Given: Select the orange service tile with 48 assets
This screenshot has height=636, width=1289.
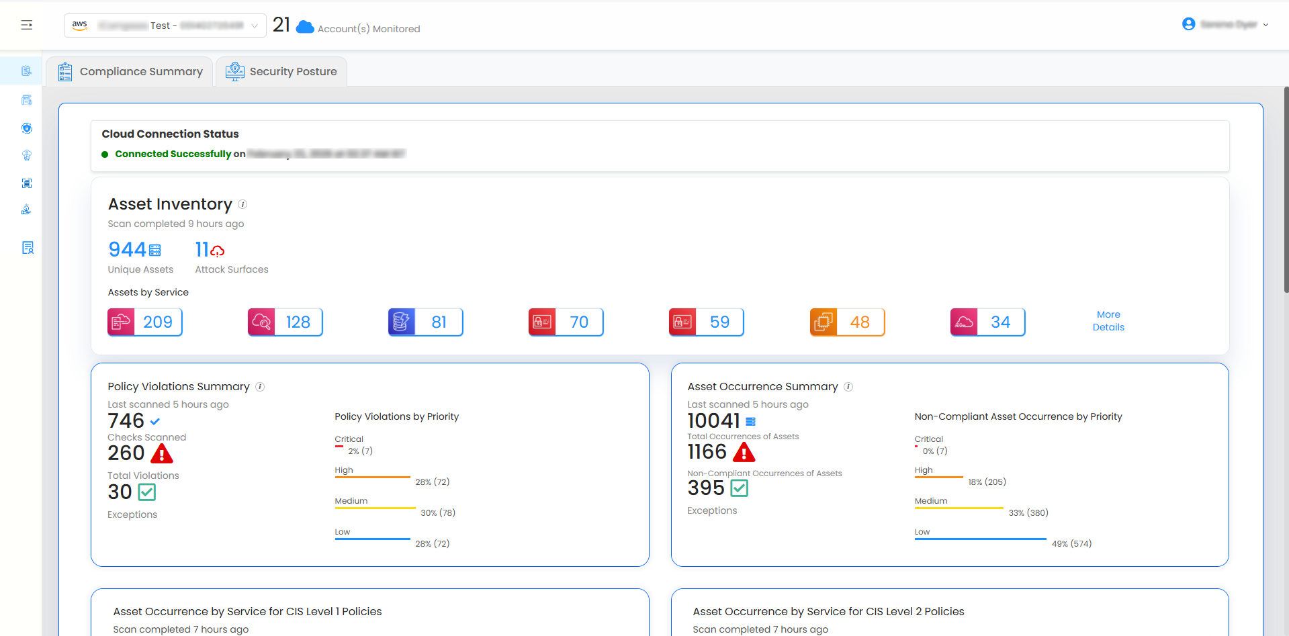Looking at the screenshot, I should pyautogui.click(x=847, y=322).
